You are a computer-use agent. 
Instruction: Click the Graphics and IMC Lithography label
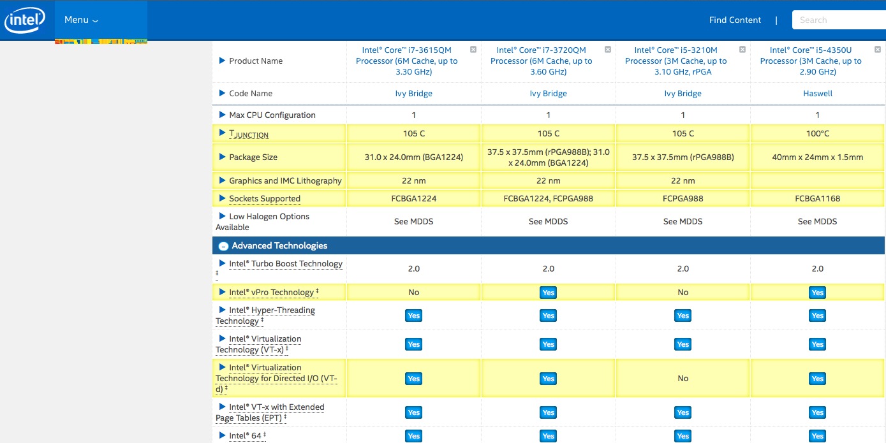click(285, 180)
